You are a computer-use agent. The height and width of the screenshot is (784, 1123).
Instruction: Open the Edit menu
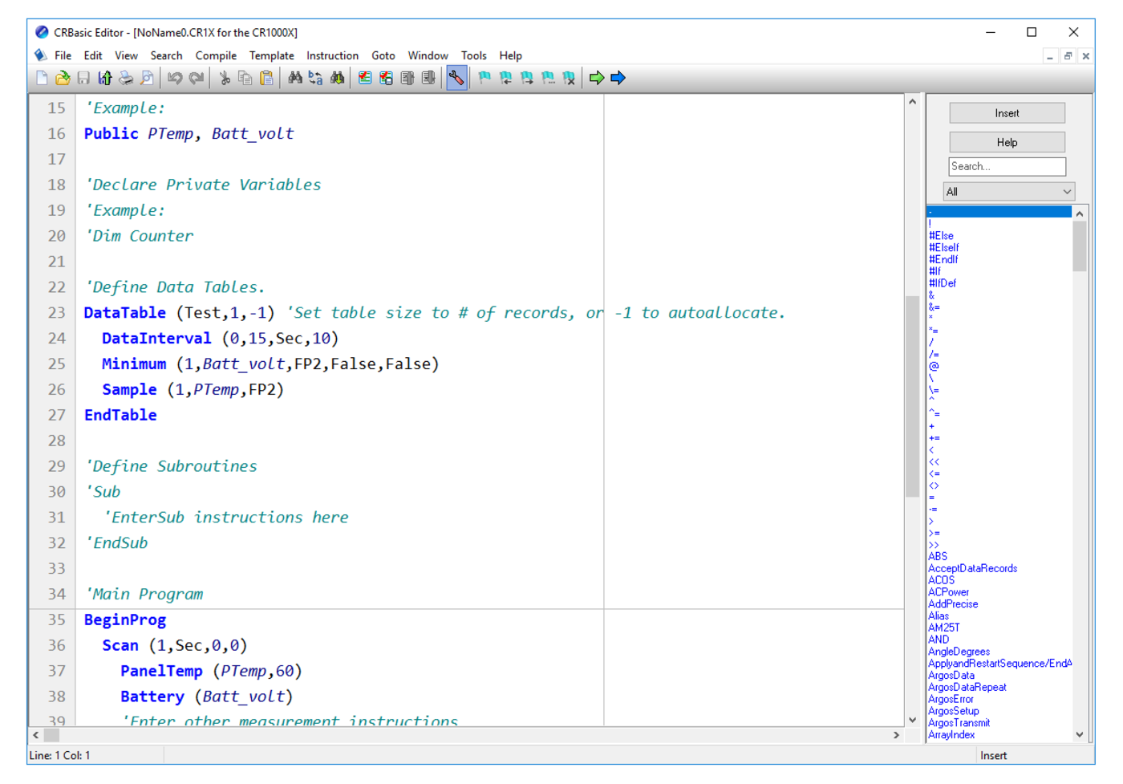pos(93,55)
